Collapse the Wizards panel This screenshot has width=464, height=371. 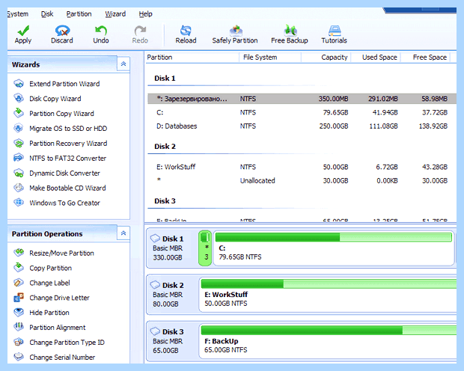(123, 64)
